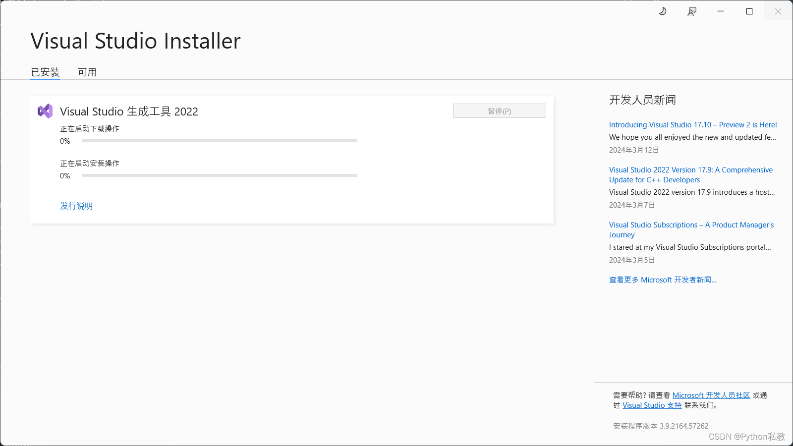Open Visual Studio 支持 link

point(652,405)
